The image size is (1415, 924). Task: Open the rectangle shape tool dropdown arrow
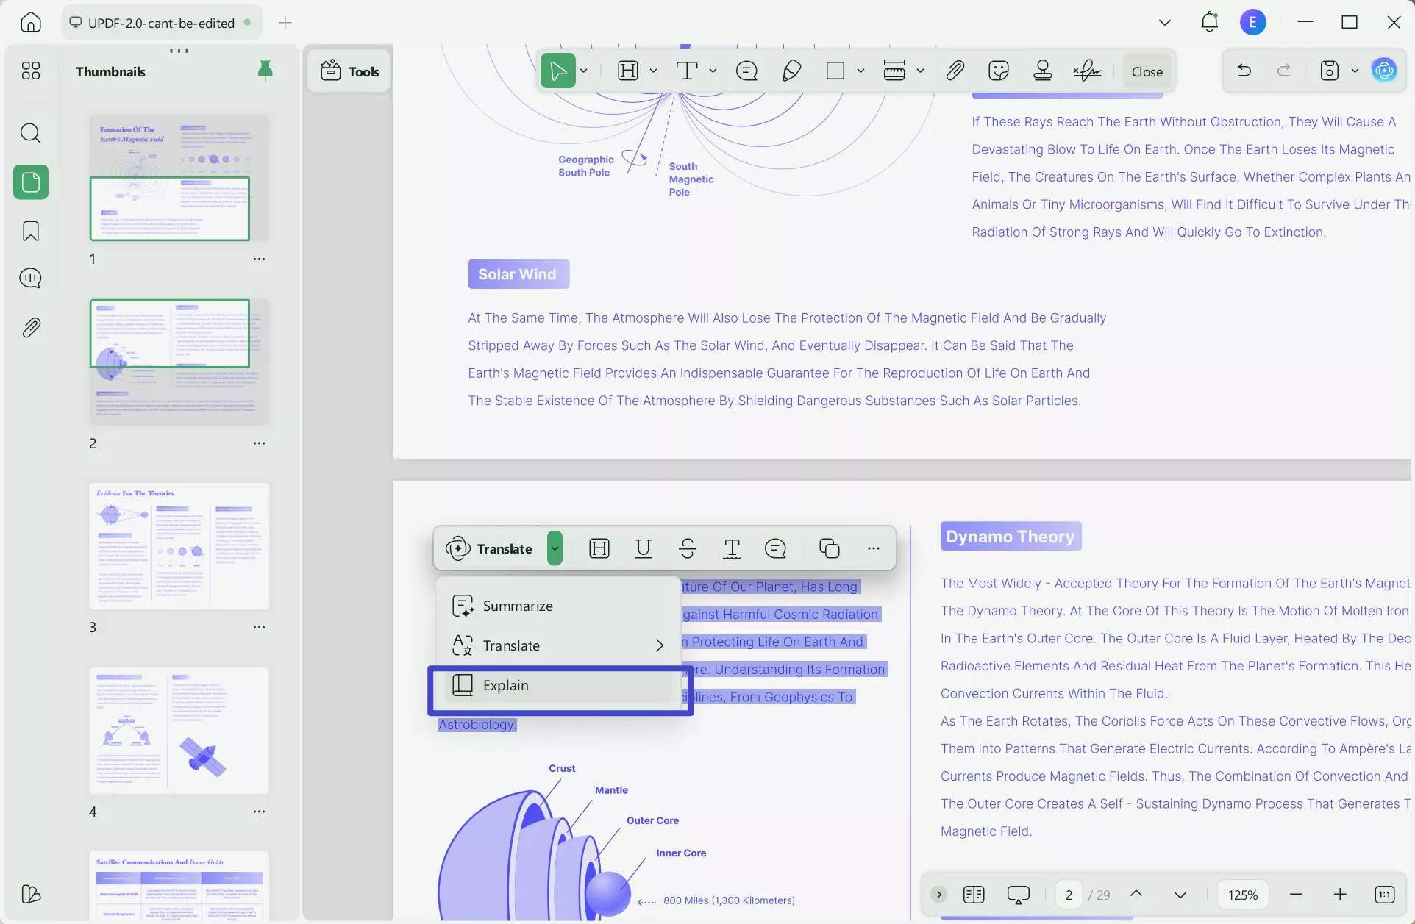[860, 71]
